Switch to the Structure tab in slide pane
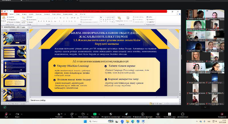This screenshot has height=124, width=228. pyautogui.click(x=13, y=30)
